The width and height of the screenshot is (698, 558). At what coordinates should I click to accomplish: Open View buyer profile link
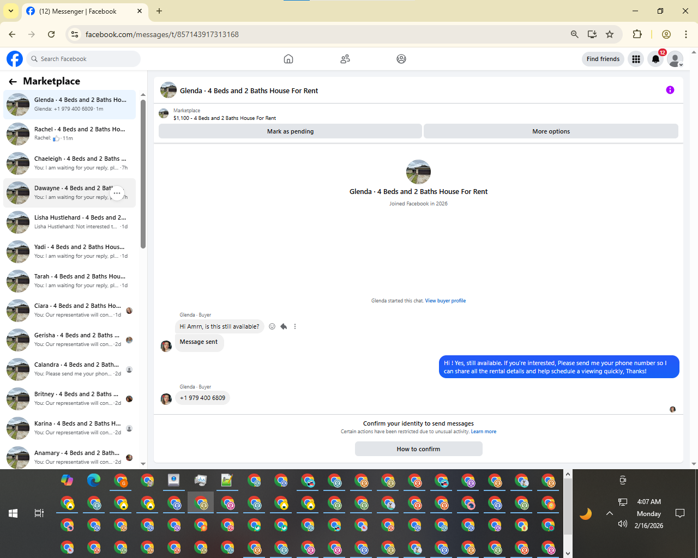click(446, 301)
